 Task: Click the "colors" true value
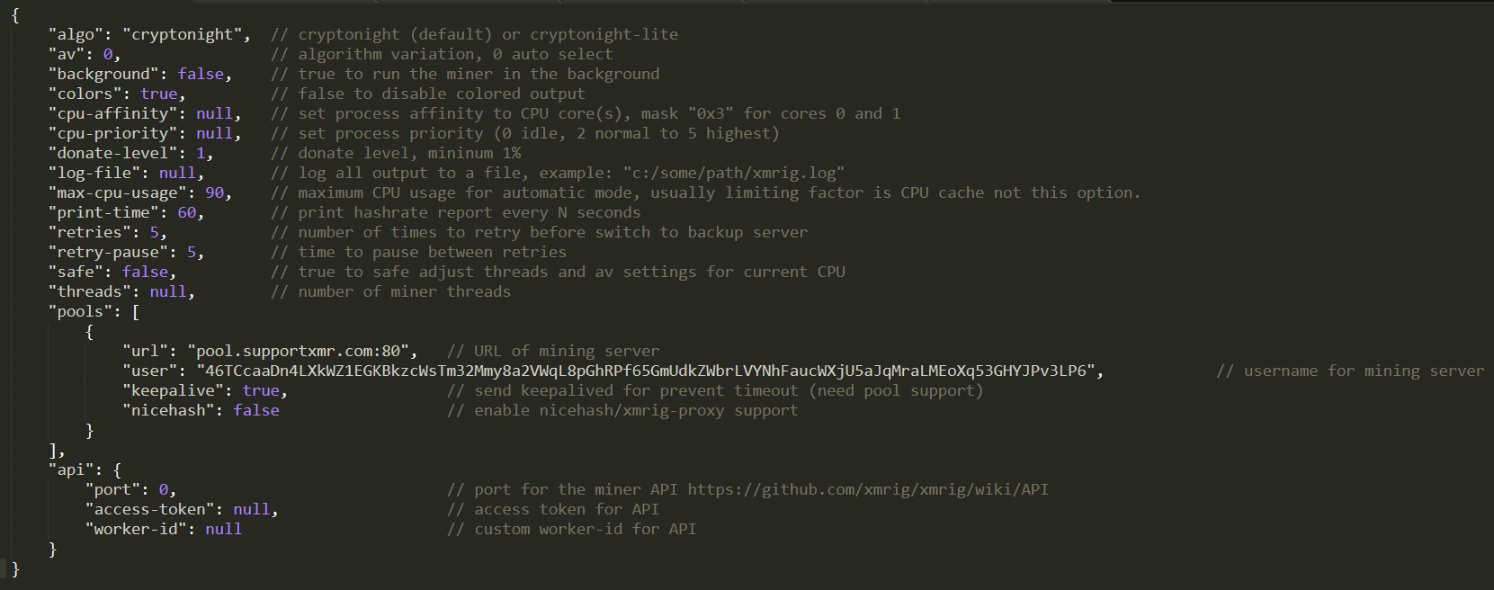[158, 94]
